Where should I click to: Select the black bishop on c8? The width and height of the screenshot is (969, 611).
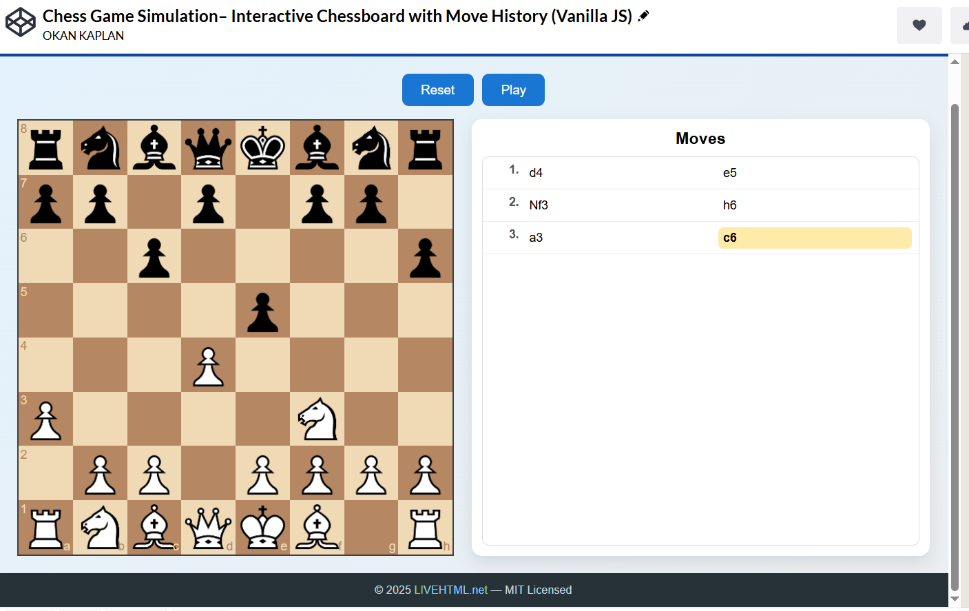click(154, 148)
